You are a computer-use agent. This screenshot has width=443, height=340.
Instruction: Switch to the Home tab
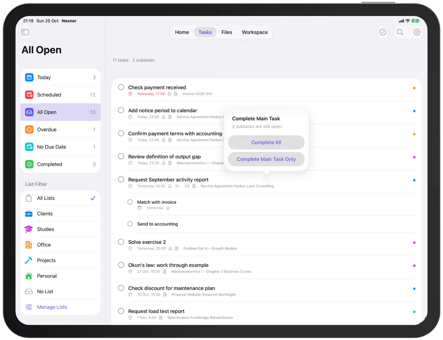182,32
